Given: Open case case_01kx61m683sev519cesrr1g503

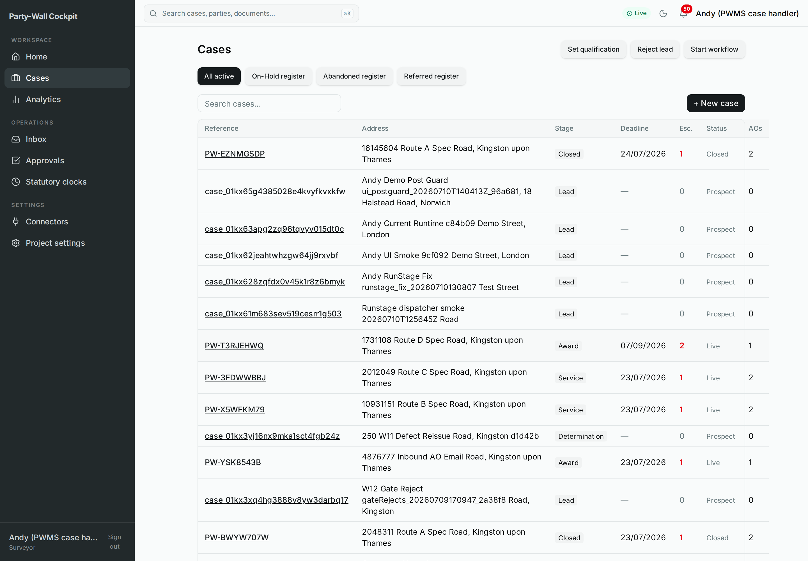Looking at the screenshot, I should tap(273, 314).
